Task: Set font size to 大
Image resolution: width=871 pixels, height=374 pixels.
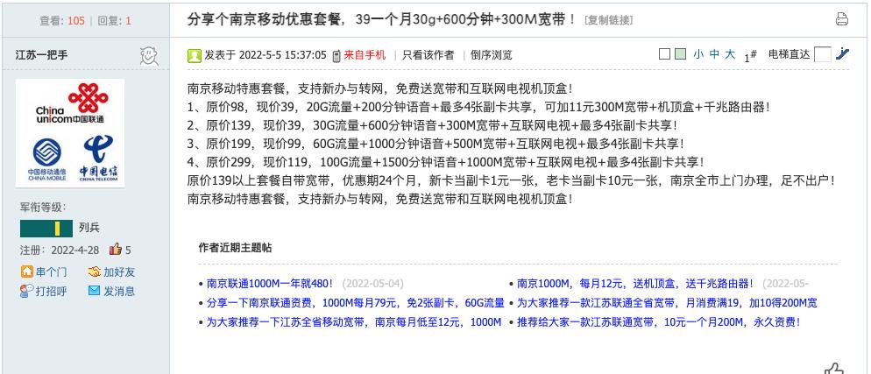Action: 730,54
